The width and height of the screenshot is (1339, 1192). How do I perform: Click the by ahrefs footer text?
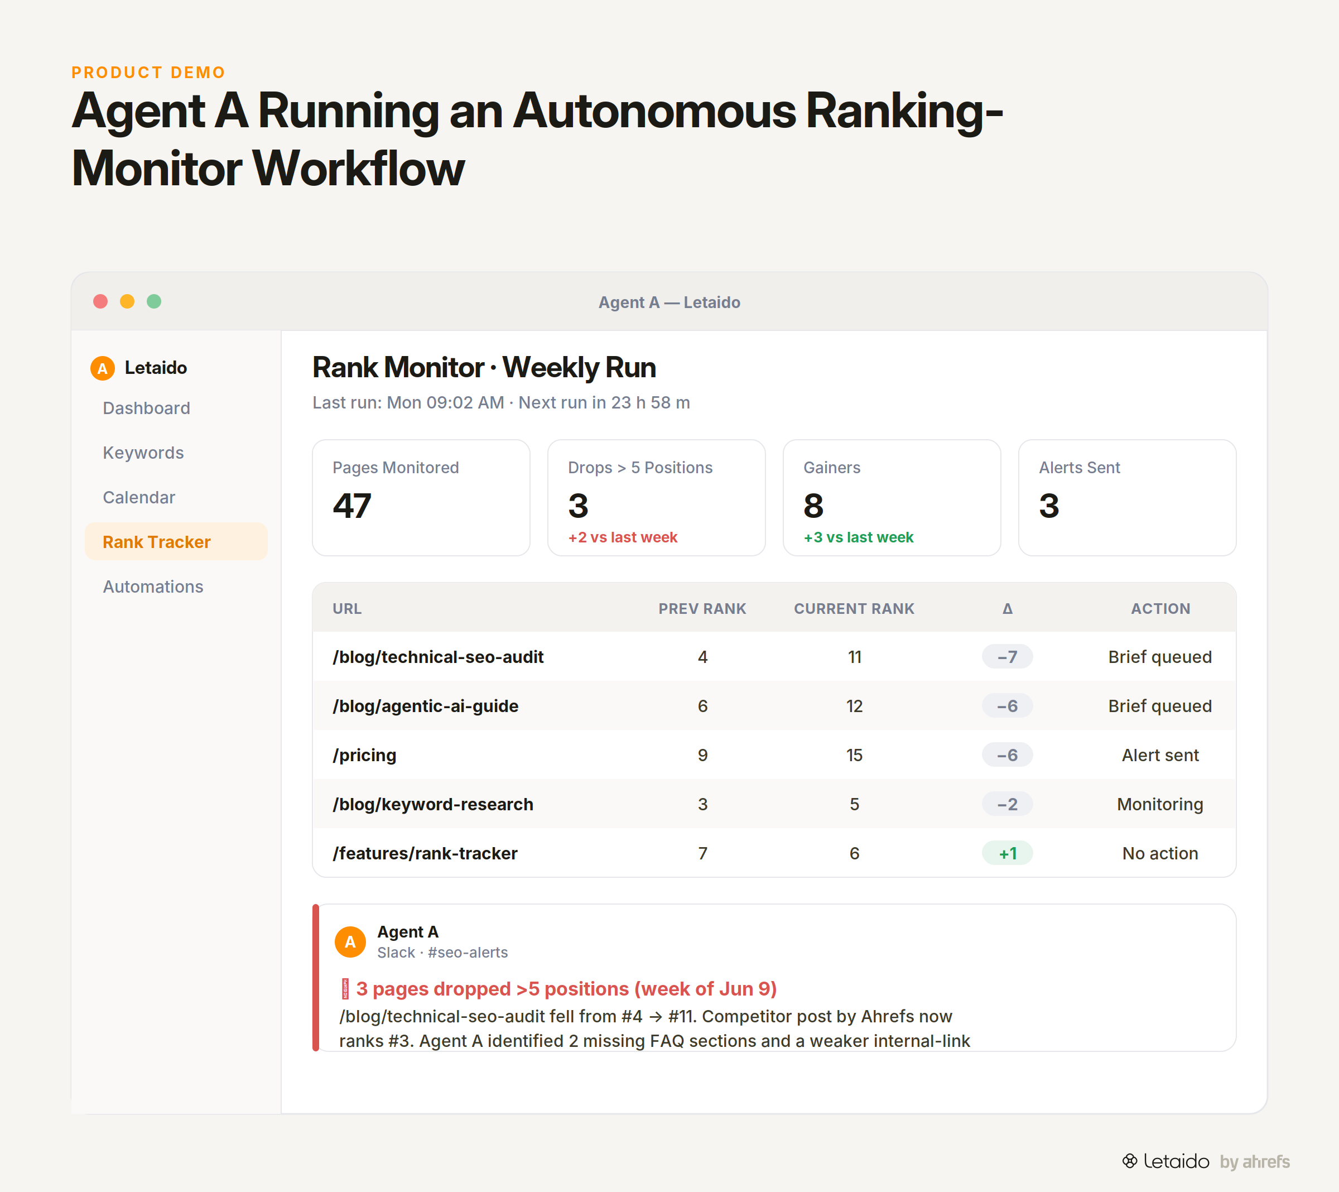[x=1255, y=1162]
